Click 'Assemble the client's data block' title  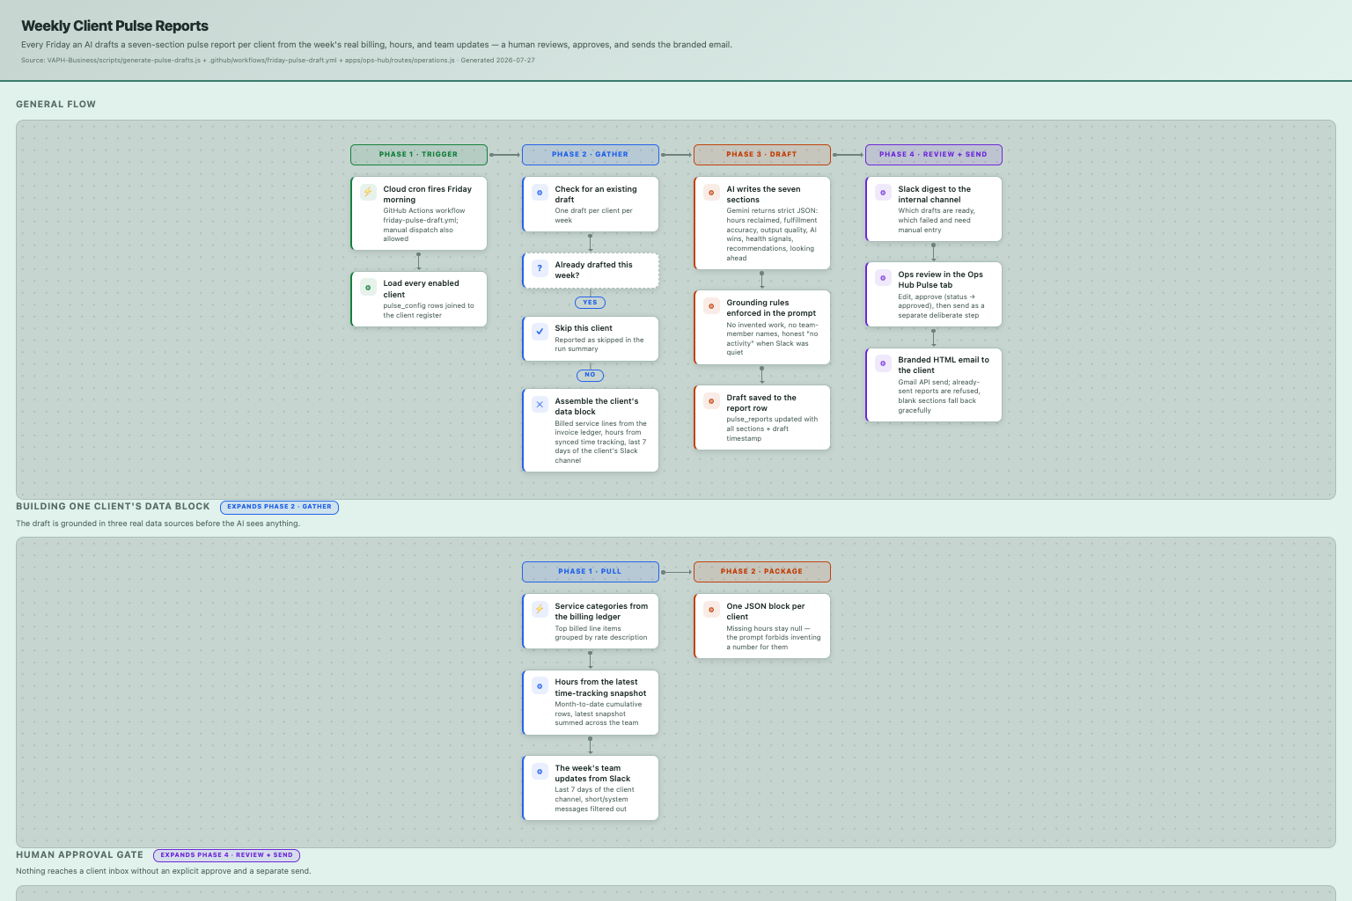click(x=597, y=407)
